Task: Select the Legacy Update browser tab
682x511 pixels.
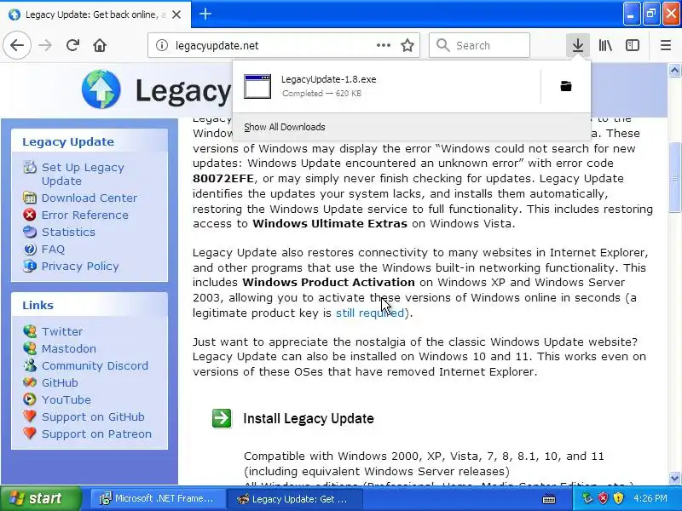Action: pos(95,14)
